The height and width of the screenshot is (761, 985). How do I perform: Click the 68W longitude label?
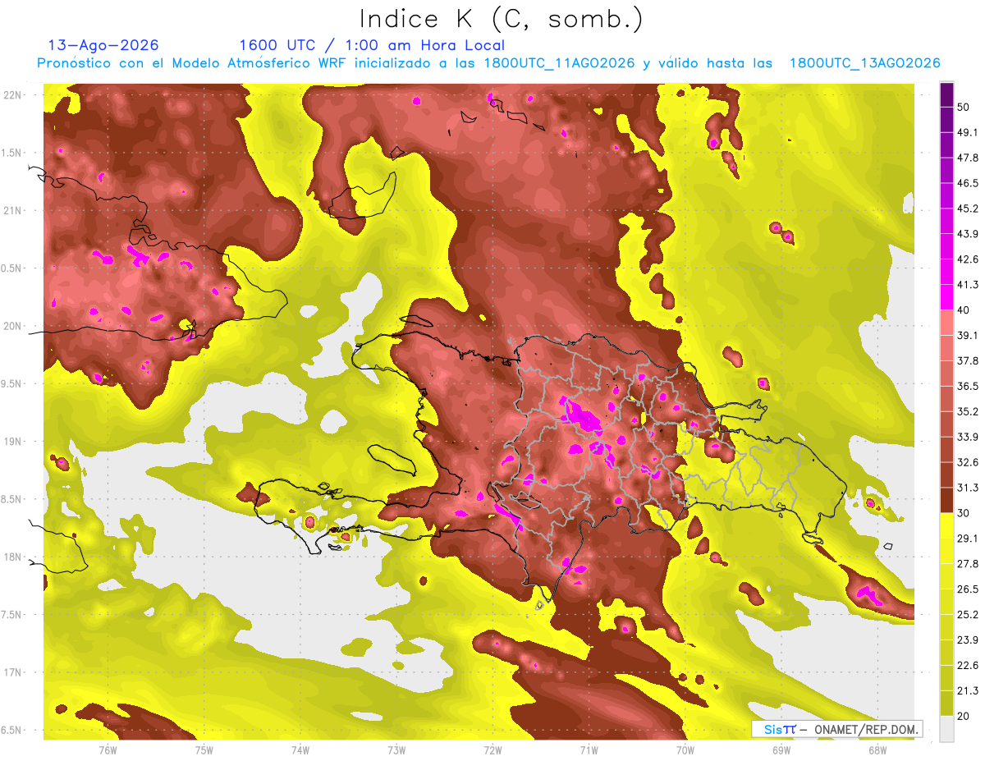coord(877,750)
